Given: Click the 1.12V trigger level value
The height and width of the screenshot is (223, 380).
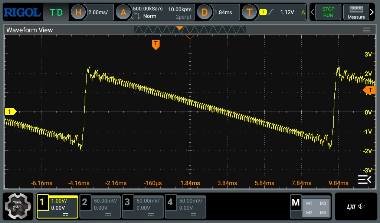Looking at the screenshot, I should (x=287, y=12).
